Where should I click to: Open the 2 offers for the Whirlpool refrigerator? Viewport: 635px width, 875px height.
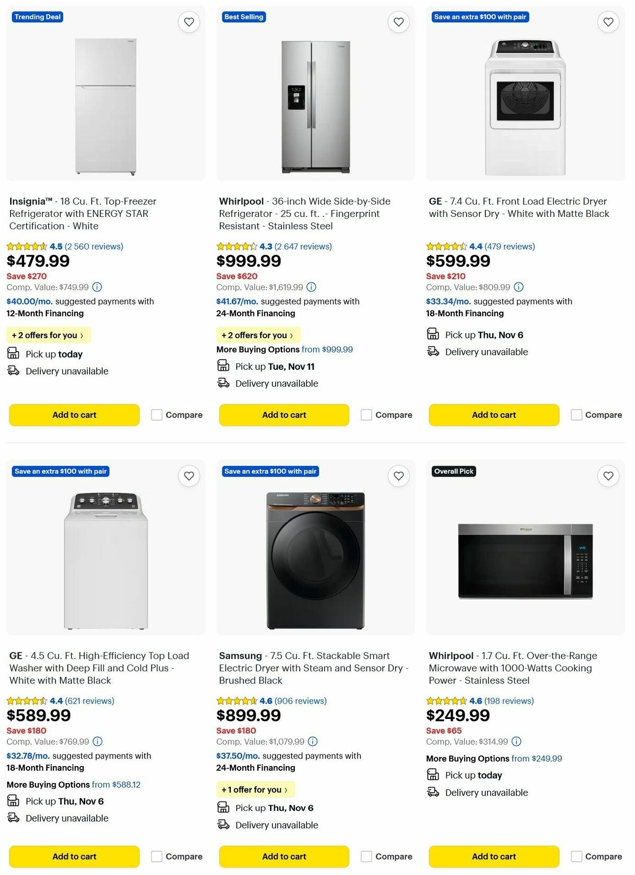[258, 335]
